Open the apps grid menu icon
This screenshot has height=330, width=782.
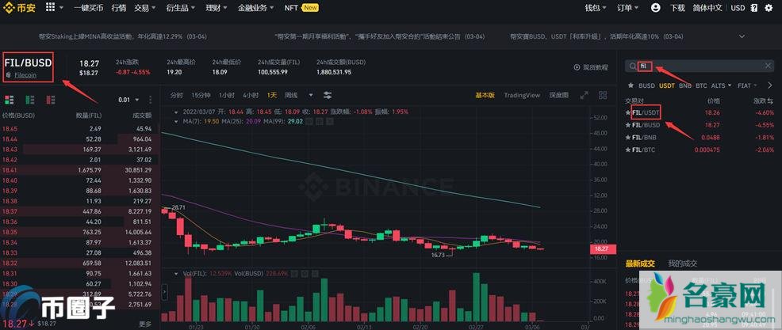coord(51,7)
